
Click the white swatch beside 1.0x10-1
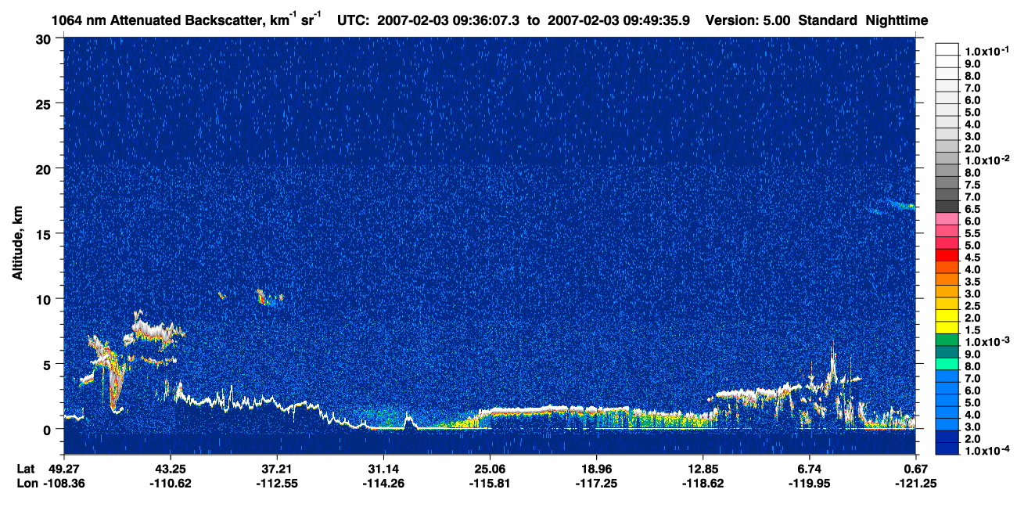coord(947,49)
